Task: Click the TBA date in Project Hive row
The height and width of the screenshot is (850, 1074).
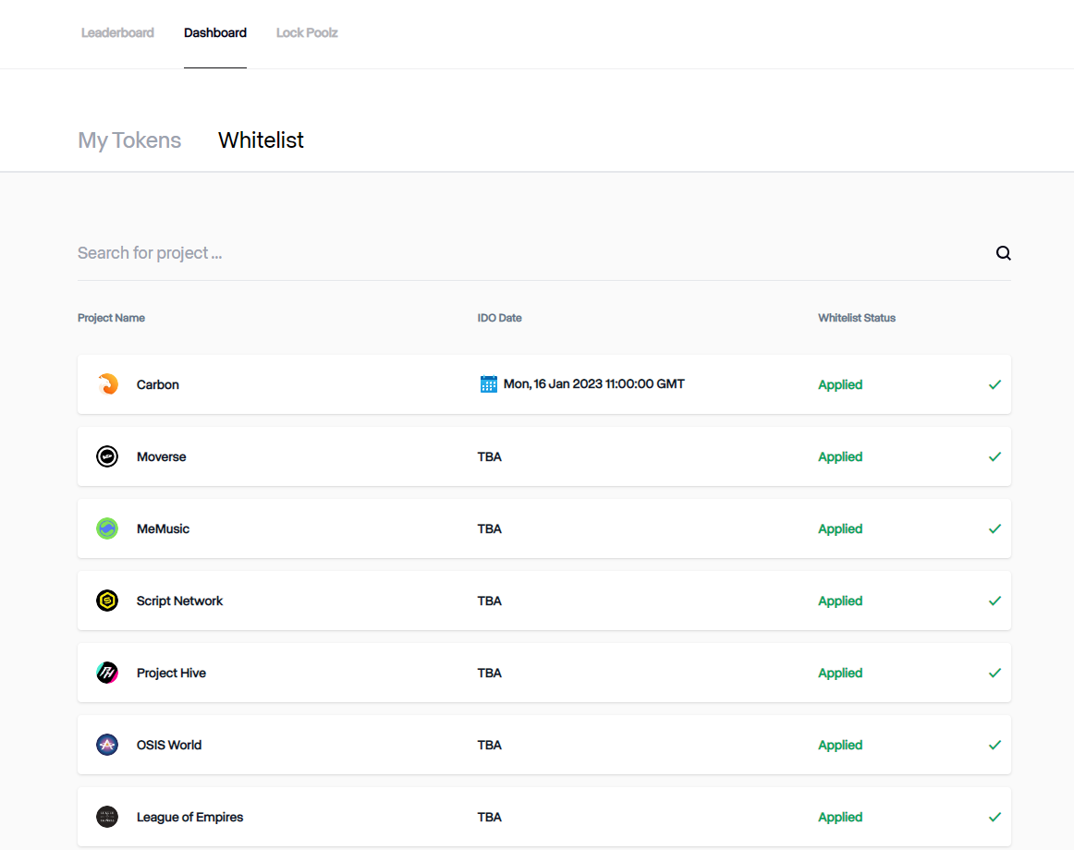Action: pos(489,673)
